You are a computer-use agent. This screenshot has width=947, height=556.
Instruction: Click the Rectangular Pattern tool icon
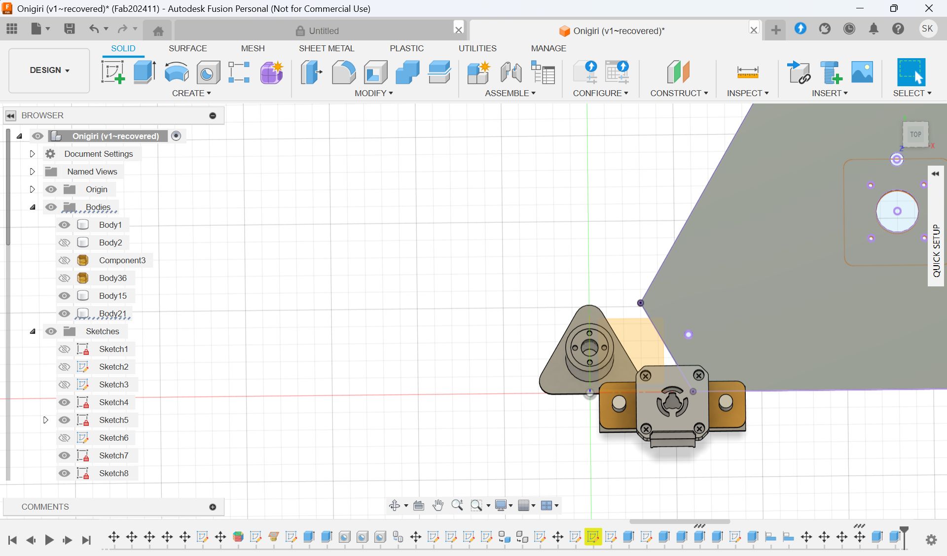[x=239, y=72]
